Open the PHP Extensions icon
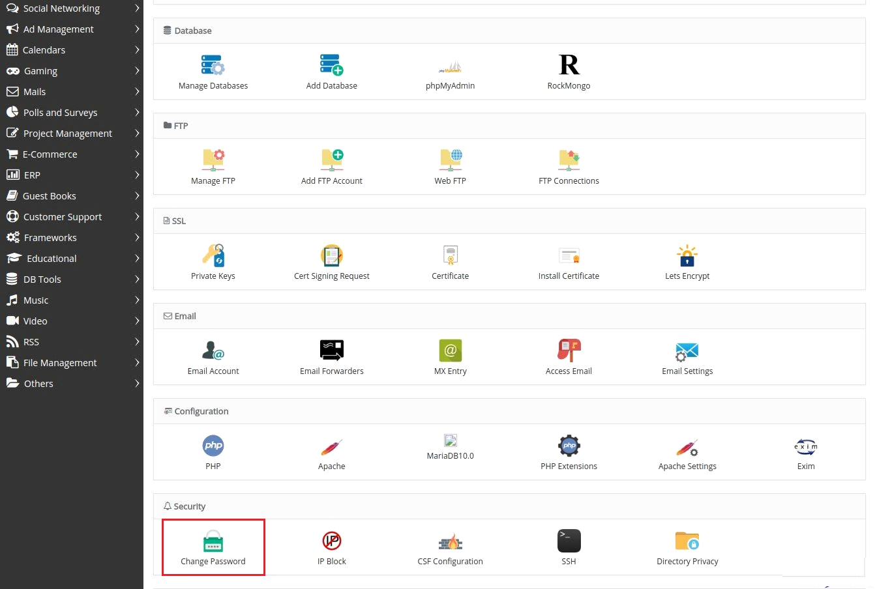The height and width of the screenshot is (589, 875). [569, 446]
